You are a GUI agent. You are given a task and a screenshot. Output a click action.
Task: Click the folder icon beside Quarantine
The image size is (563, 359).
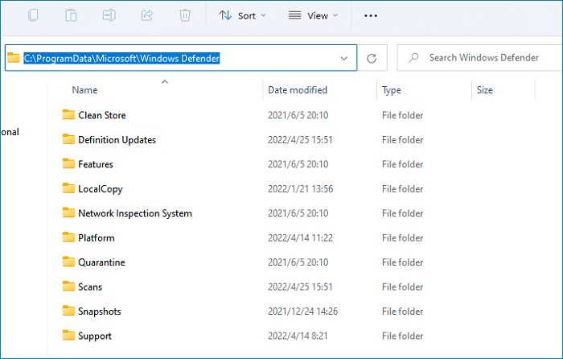68,262
